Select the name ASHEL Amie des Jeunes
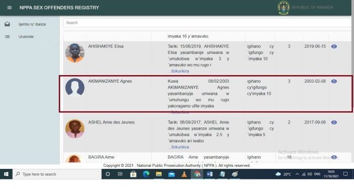Image resolution: width=354 pixels, height=189 pixels. 111,122
